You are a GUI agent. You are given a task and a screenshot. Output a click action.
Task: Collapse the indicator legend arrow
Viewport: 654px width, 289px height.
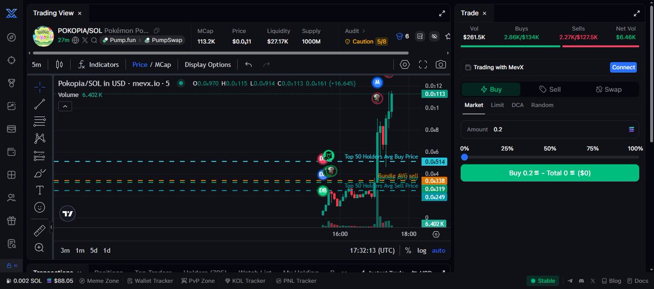point(64,106)
